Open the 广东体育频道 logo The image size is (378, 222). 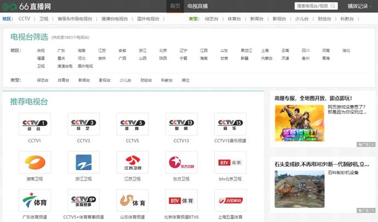(35, 200)
